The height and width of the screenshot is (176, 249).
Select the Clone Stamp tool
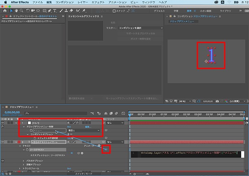click(66, 11)
